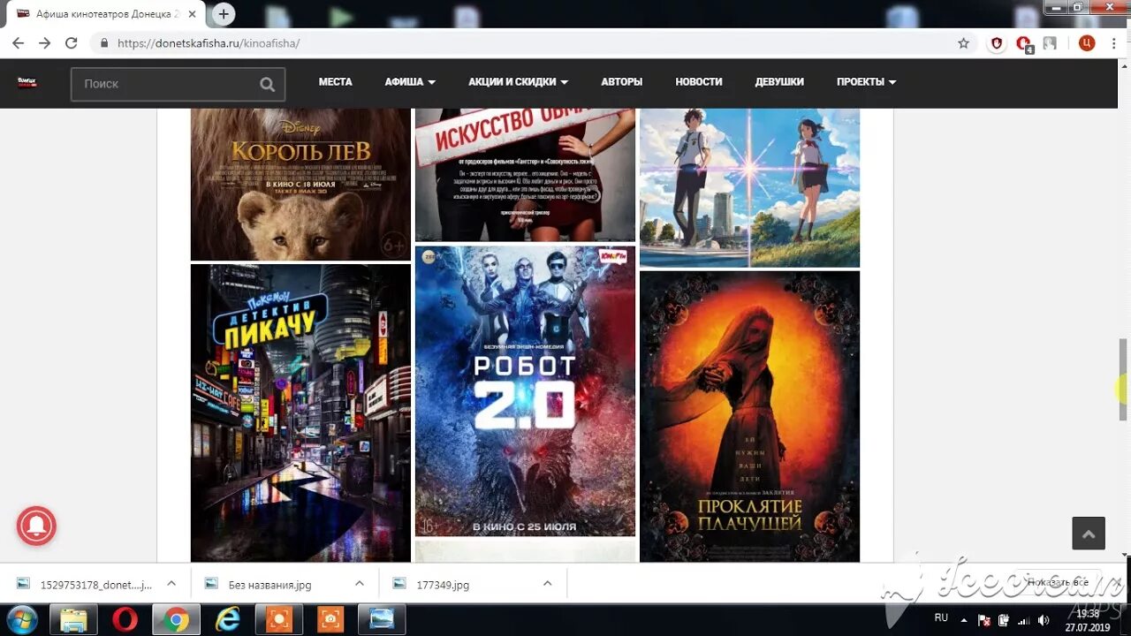
Task: Reload the page with refresh icon
Action: click(x=72, y=43)
